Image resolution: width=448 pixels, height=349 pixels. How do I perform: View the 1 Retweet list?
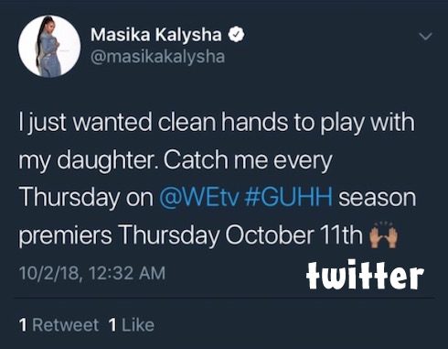click(59, 325)
